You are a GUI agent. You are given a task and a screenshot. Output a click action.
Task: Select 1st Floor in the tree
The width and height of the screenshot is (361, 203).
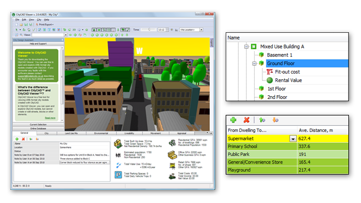[277, 89]
